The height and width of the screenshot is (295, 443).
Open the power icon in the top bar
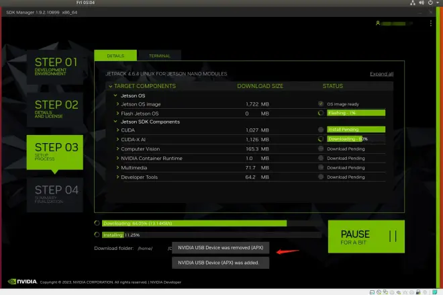click(430, 3)
